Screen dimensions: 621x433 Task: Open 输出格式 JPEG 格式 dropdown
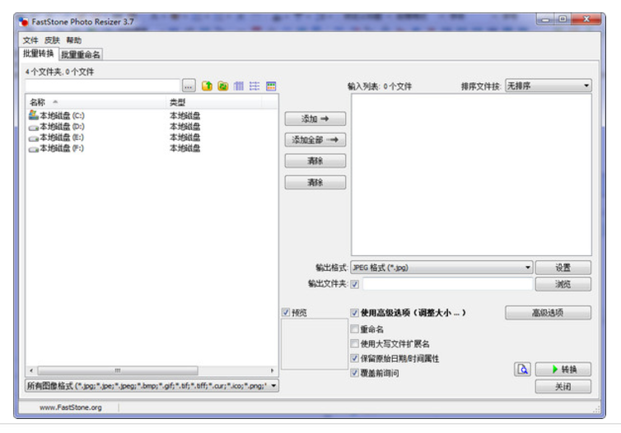(x=441, y=268)
